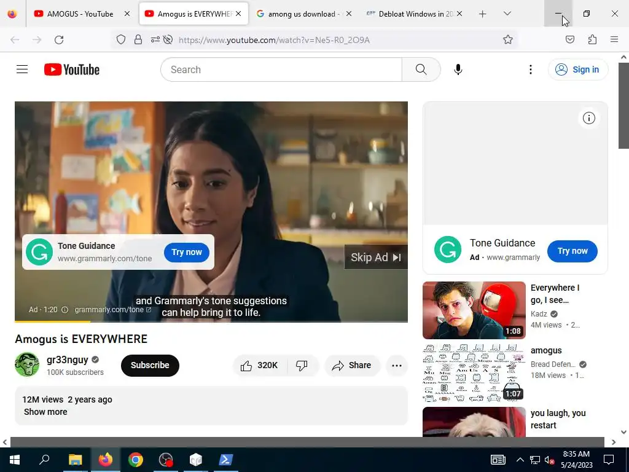Click the Kadz channel name
The height and width of the screenshot is (472, 629).
pos(539,314)
